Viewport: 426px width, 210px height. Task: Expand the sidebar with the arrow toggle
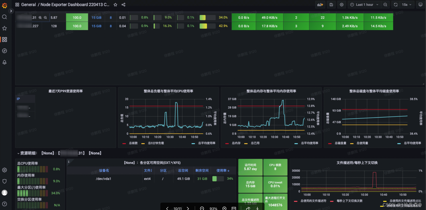point(11,11)
